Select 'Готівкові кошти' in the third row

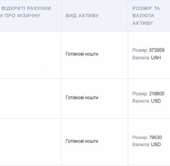82,141
